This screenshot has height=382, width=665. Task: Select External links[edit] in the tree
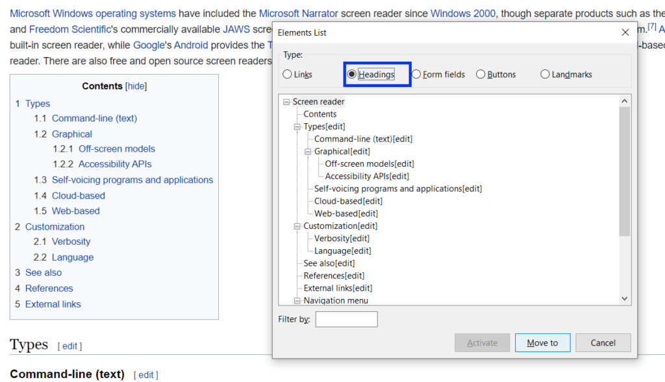(338, 288)
